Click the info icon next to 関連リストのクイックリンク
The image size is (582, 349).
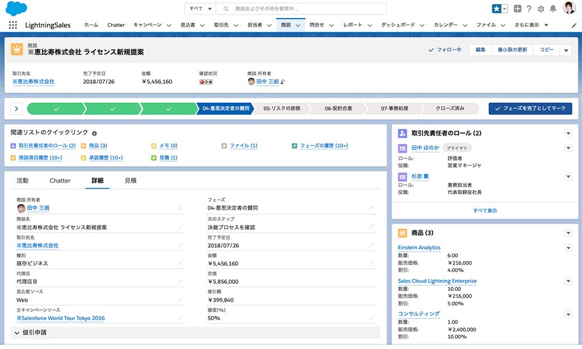click(94, 133)
